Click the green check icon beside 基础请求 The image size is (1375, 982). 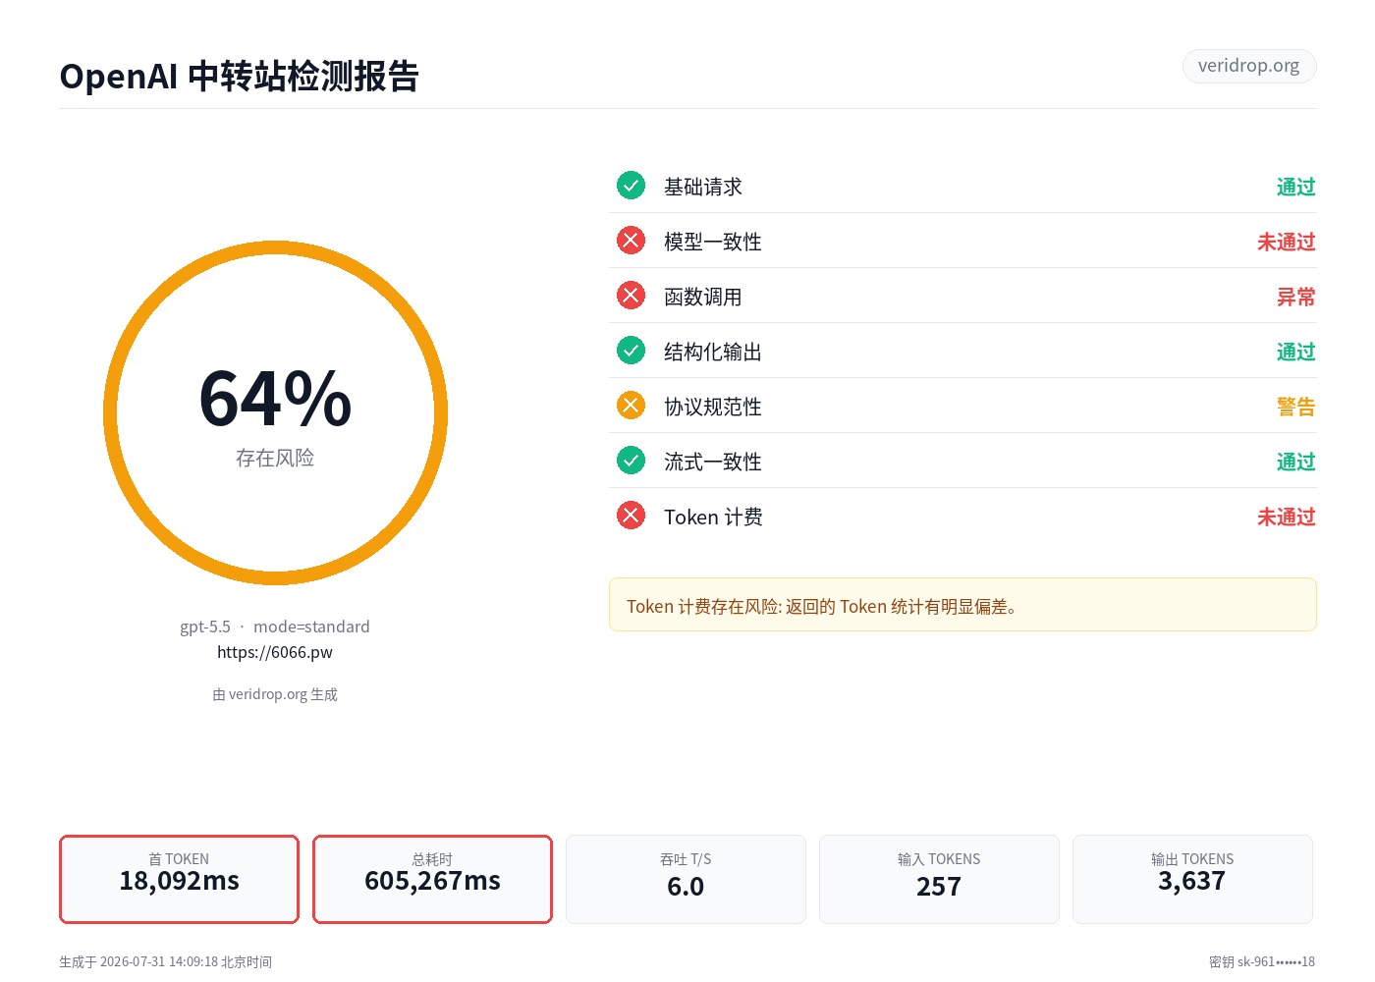pos(631,186)
